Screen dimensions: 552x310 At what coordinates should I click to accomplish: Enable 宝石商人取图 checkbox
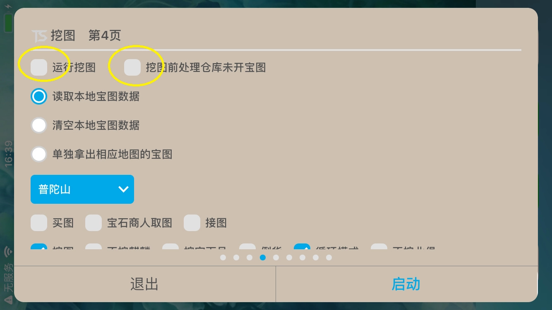[x=94, y=223]
